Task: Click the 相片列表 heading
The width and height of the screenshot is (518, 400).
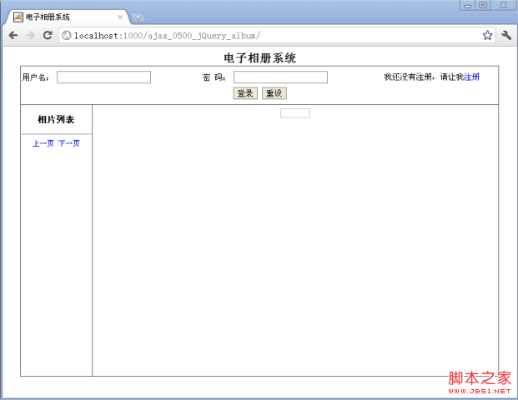Action: [x=56, y=119]
